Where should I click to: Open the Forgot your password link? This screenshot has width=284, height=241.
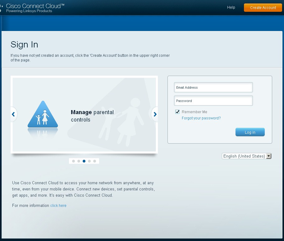click(201, 118)
